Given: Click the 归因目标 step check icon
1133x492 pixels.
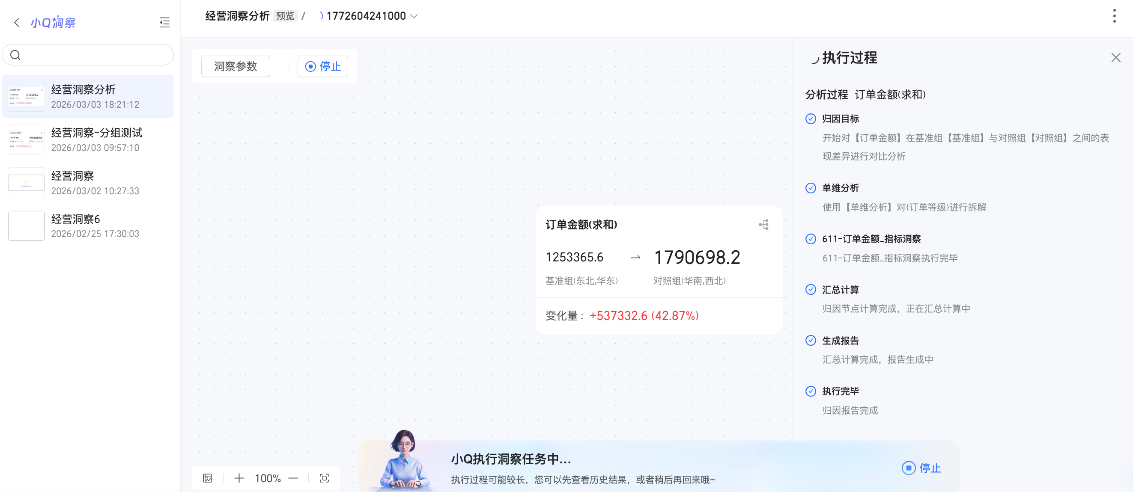Looking at the screenshot, I should [x=810, y=119].
